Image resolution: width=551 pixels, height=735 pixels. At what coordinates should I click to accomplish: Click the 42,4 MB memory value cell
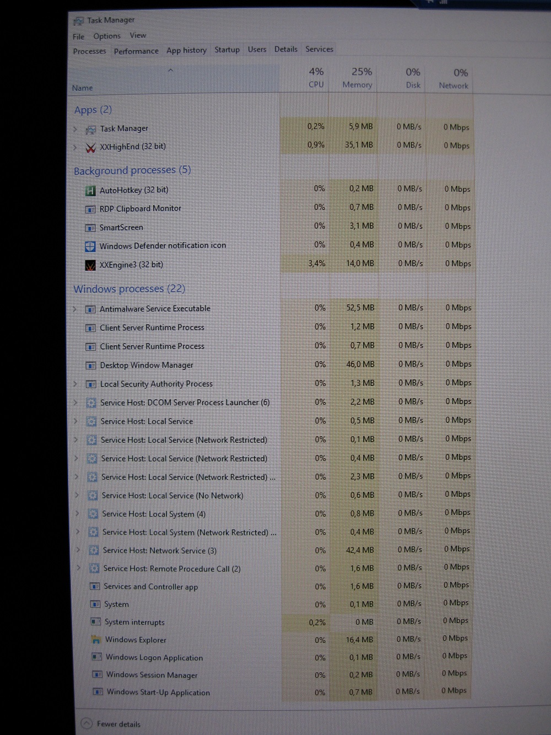pos(353,550)
